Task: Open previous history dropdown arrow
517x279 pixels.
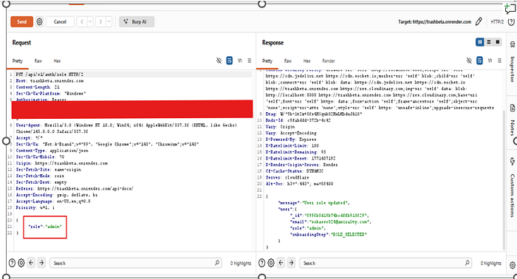Action: coord(89,21)
